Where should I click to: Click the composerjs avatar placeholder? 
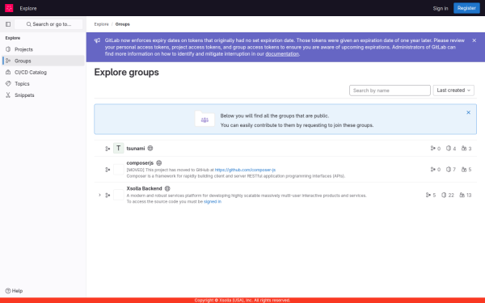(x=119, y=170)
